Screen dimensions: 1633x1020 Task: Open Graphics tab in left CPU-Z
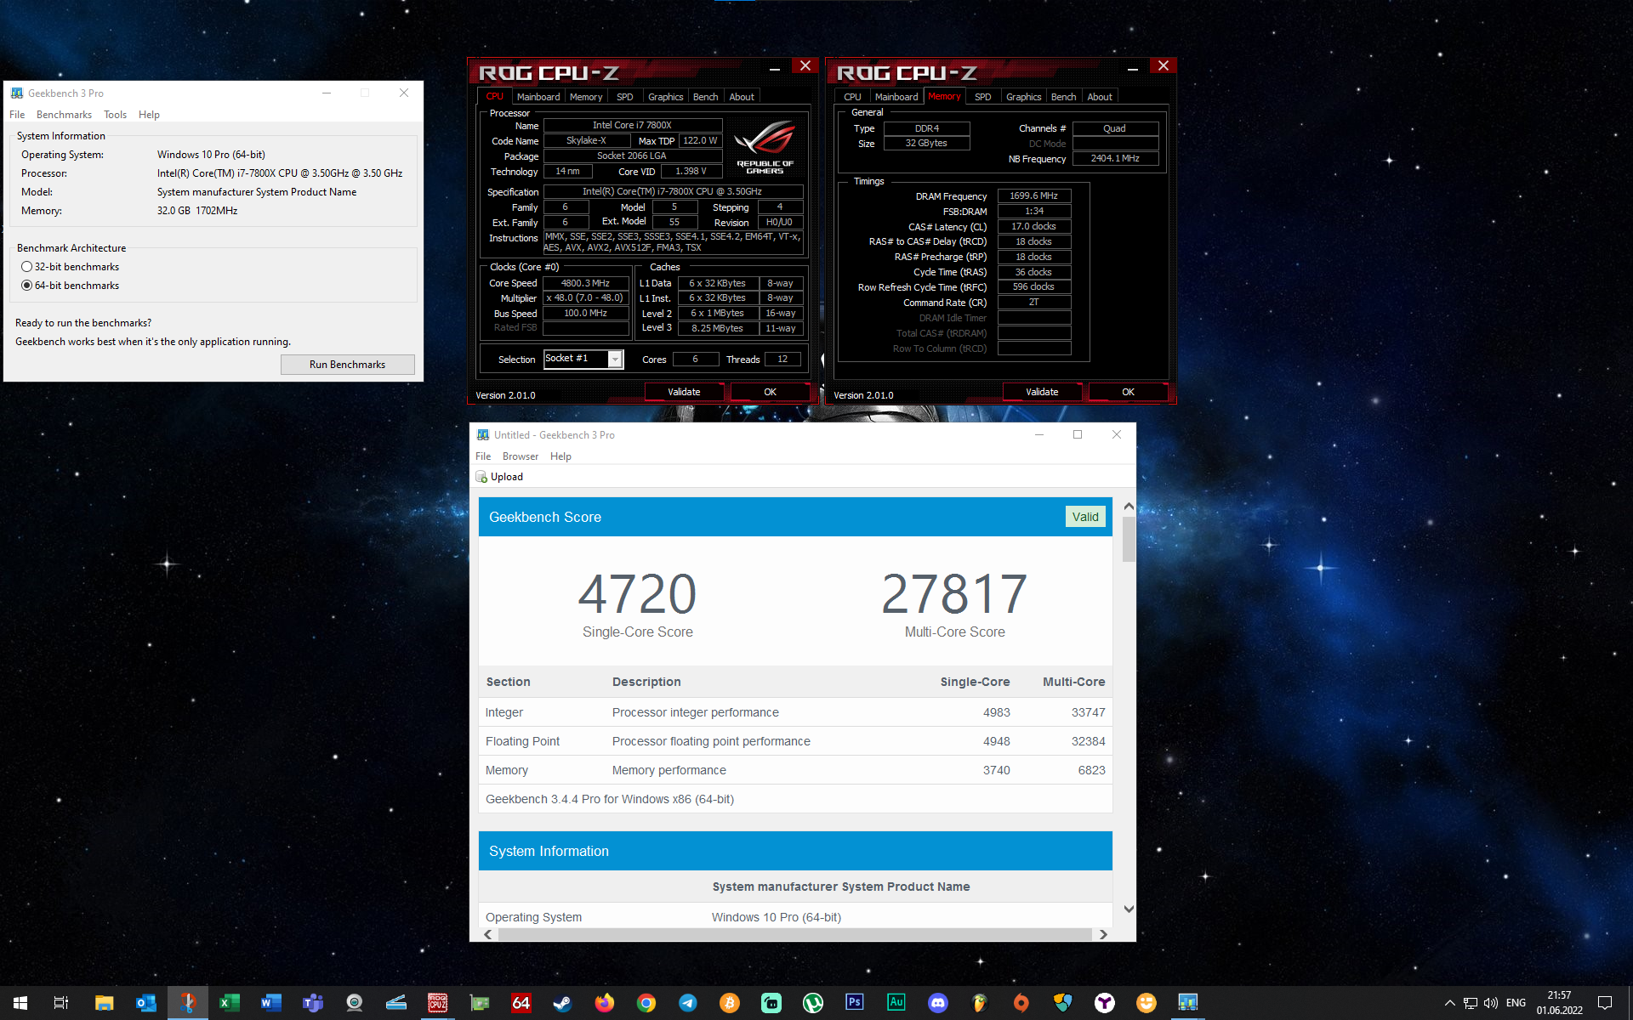coord(665,97)
